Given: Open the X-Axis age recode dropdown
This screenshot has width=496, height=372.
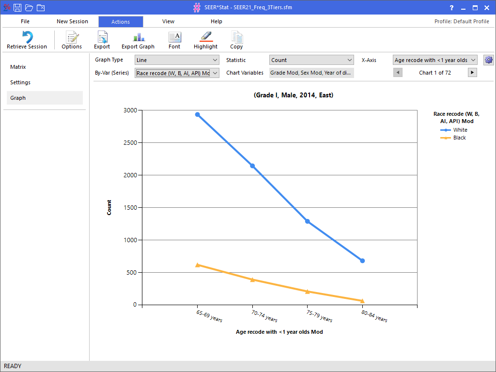Looking at the screenshot, I should point(434,60).
